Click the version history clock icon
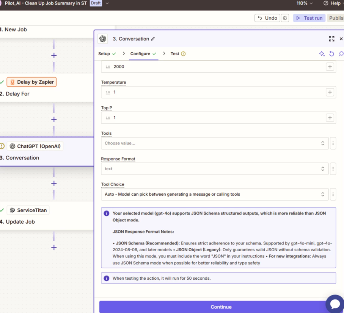Image resolution: width=344 pixels, height=313 pixels. tap(285, 18)
